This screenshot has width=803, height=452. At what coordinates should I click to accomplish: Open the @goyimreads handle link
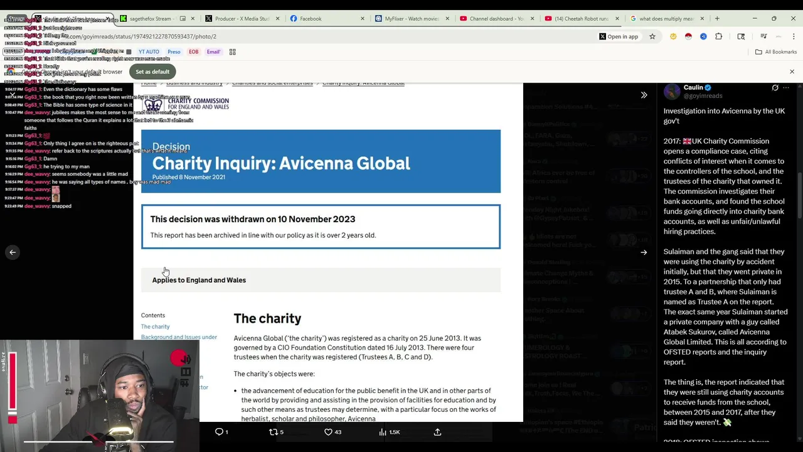tap(703, 96)
